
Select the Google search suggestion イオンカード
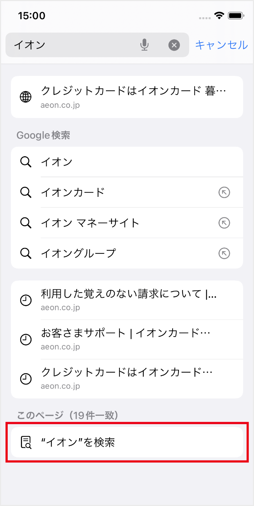tap(110, 192)
